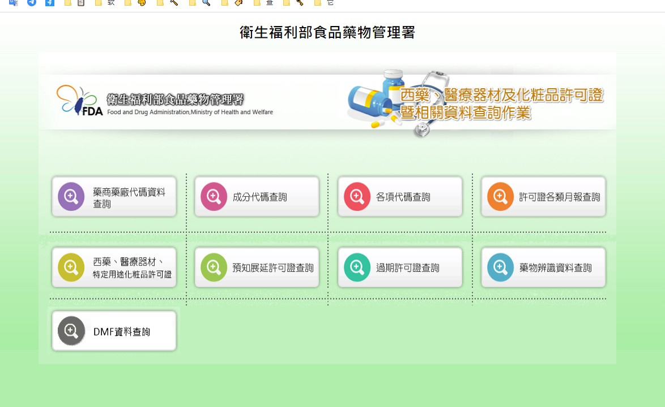Open the bookmark folder labeled 查
This screenshot has height=407, width=665.
(x=264, y=2)
